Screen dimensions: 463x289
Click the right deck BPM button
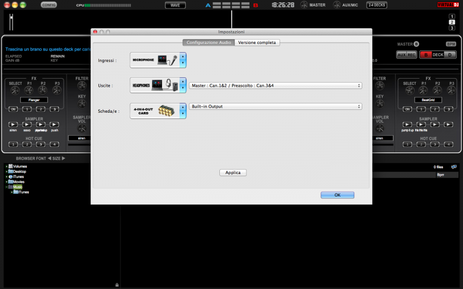451,45
